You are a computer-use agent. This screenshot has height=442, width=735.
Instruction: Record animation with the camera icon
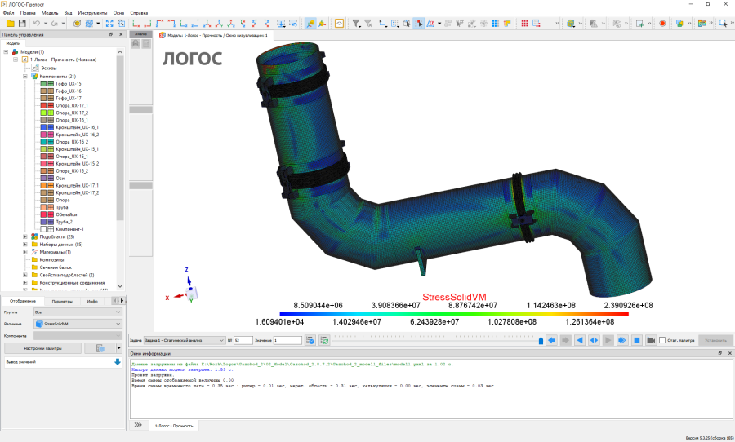pos(651,340)
